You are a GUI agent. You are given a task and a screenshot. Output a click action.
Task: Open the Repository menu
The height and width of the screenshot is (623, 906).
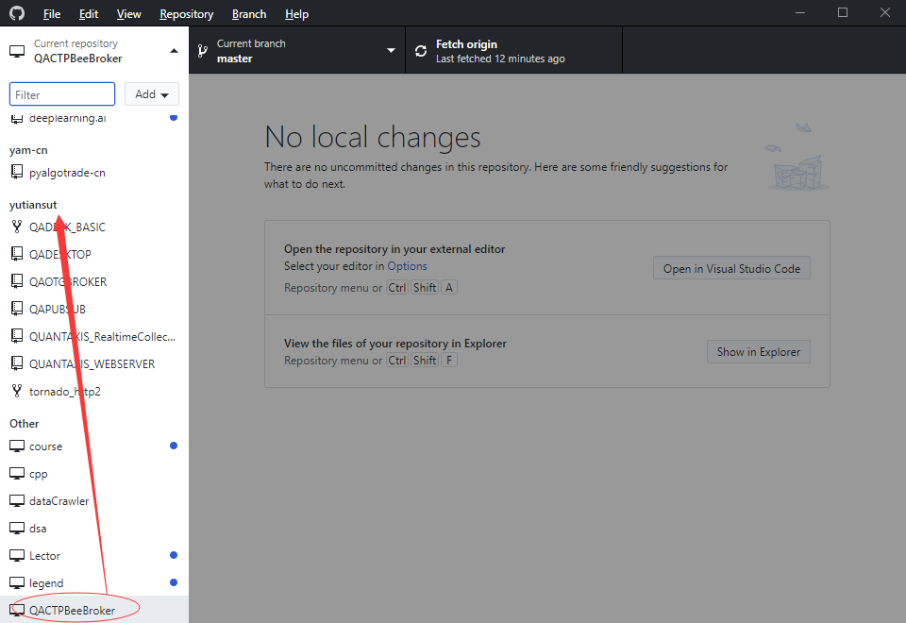186,13
